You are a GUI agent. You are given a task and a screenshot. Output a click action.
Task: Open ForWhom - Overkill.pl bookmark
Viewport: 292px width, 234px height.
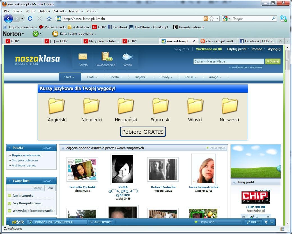click(150, 27)
